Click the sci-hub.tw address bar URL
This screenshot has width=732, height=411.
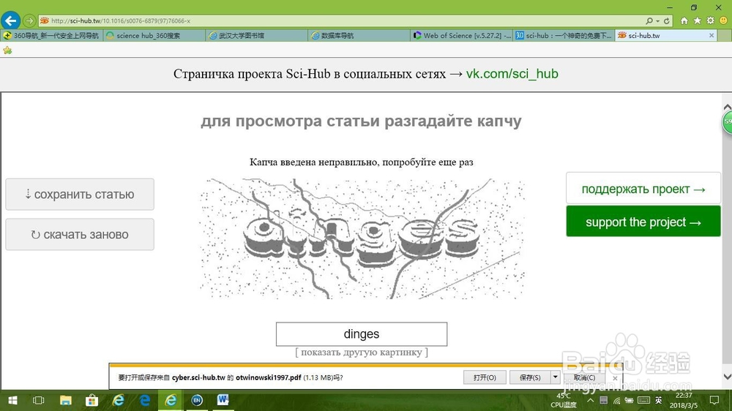pyautogui.click(x=121, y=21)
